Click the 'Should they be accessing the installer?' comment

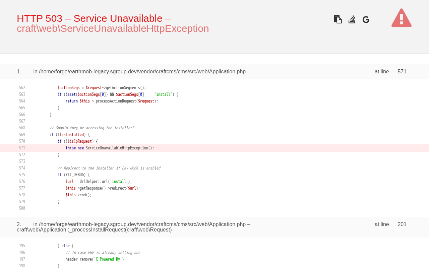[x=92, y=128]
